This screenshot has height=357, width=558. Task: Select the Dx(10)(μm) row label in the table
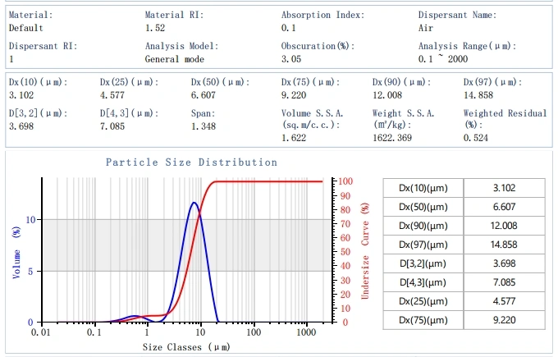[x=423, y=188]
